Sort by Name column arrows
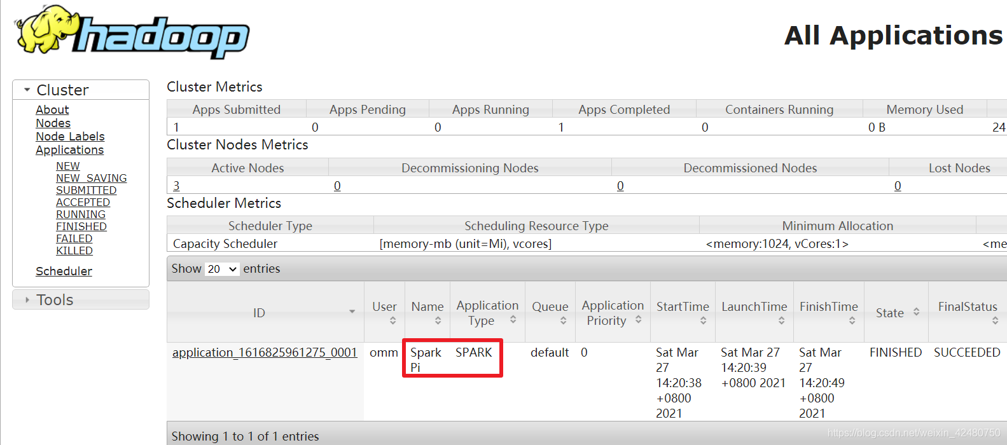The image size is (1007, 445). click(438, 320)
